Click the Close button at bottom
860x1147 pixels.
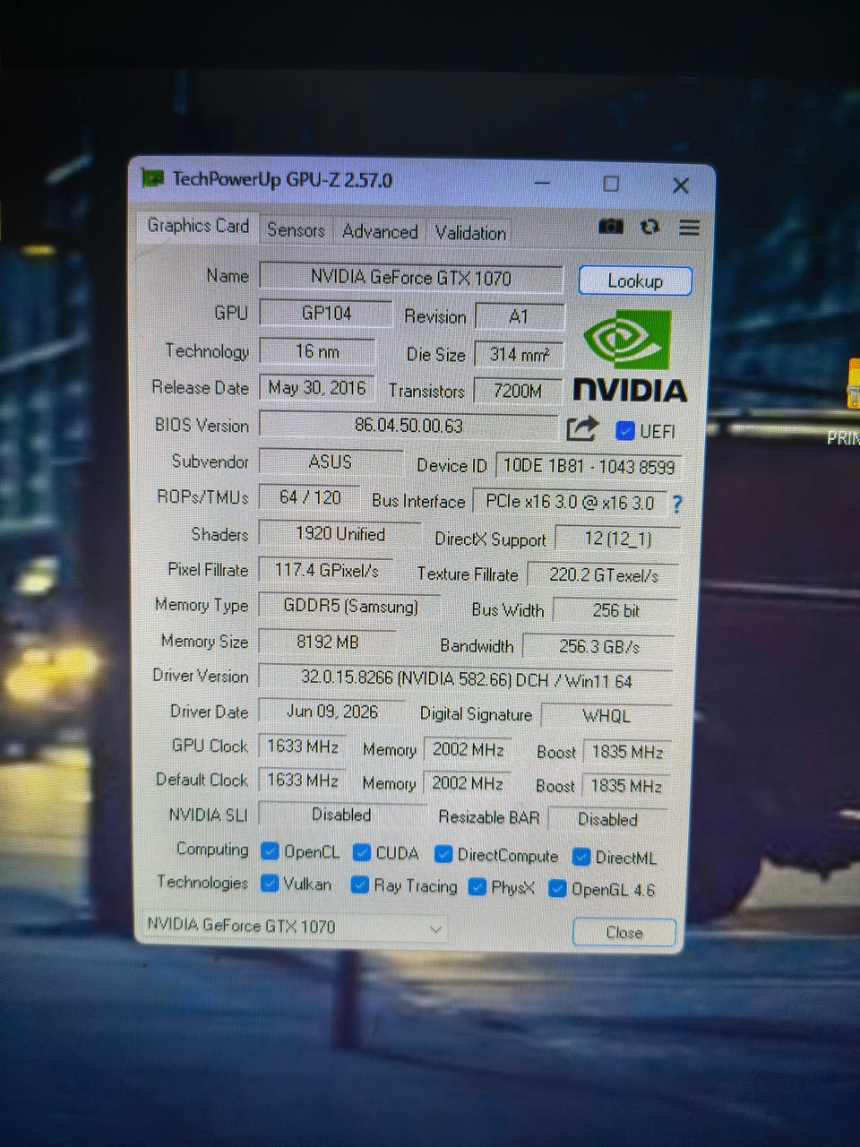pos(623,932)
